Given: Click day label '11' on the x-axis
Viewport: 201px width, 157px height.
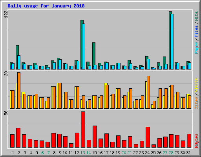Looking at the screenshot, I should click(71, 153).
